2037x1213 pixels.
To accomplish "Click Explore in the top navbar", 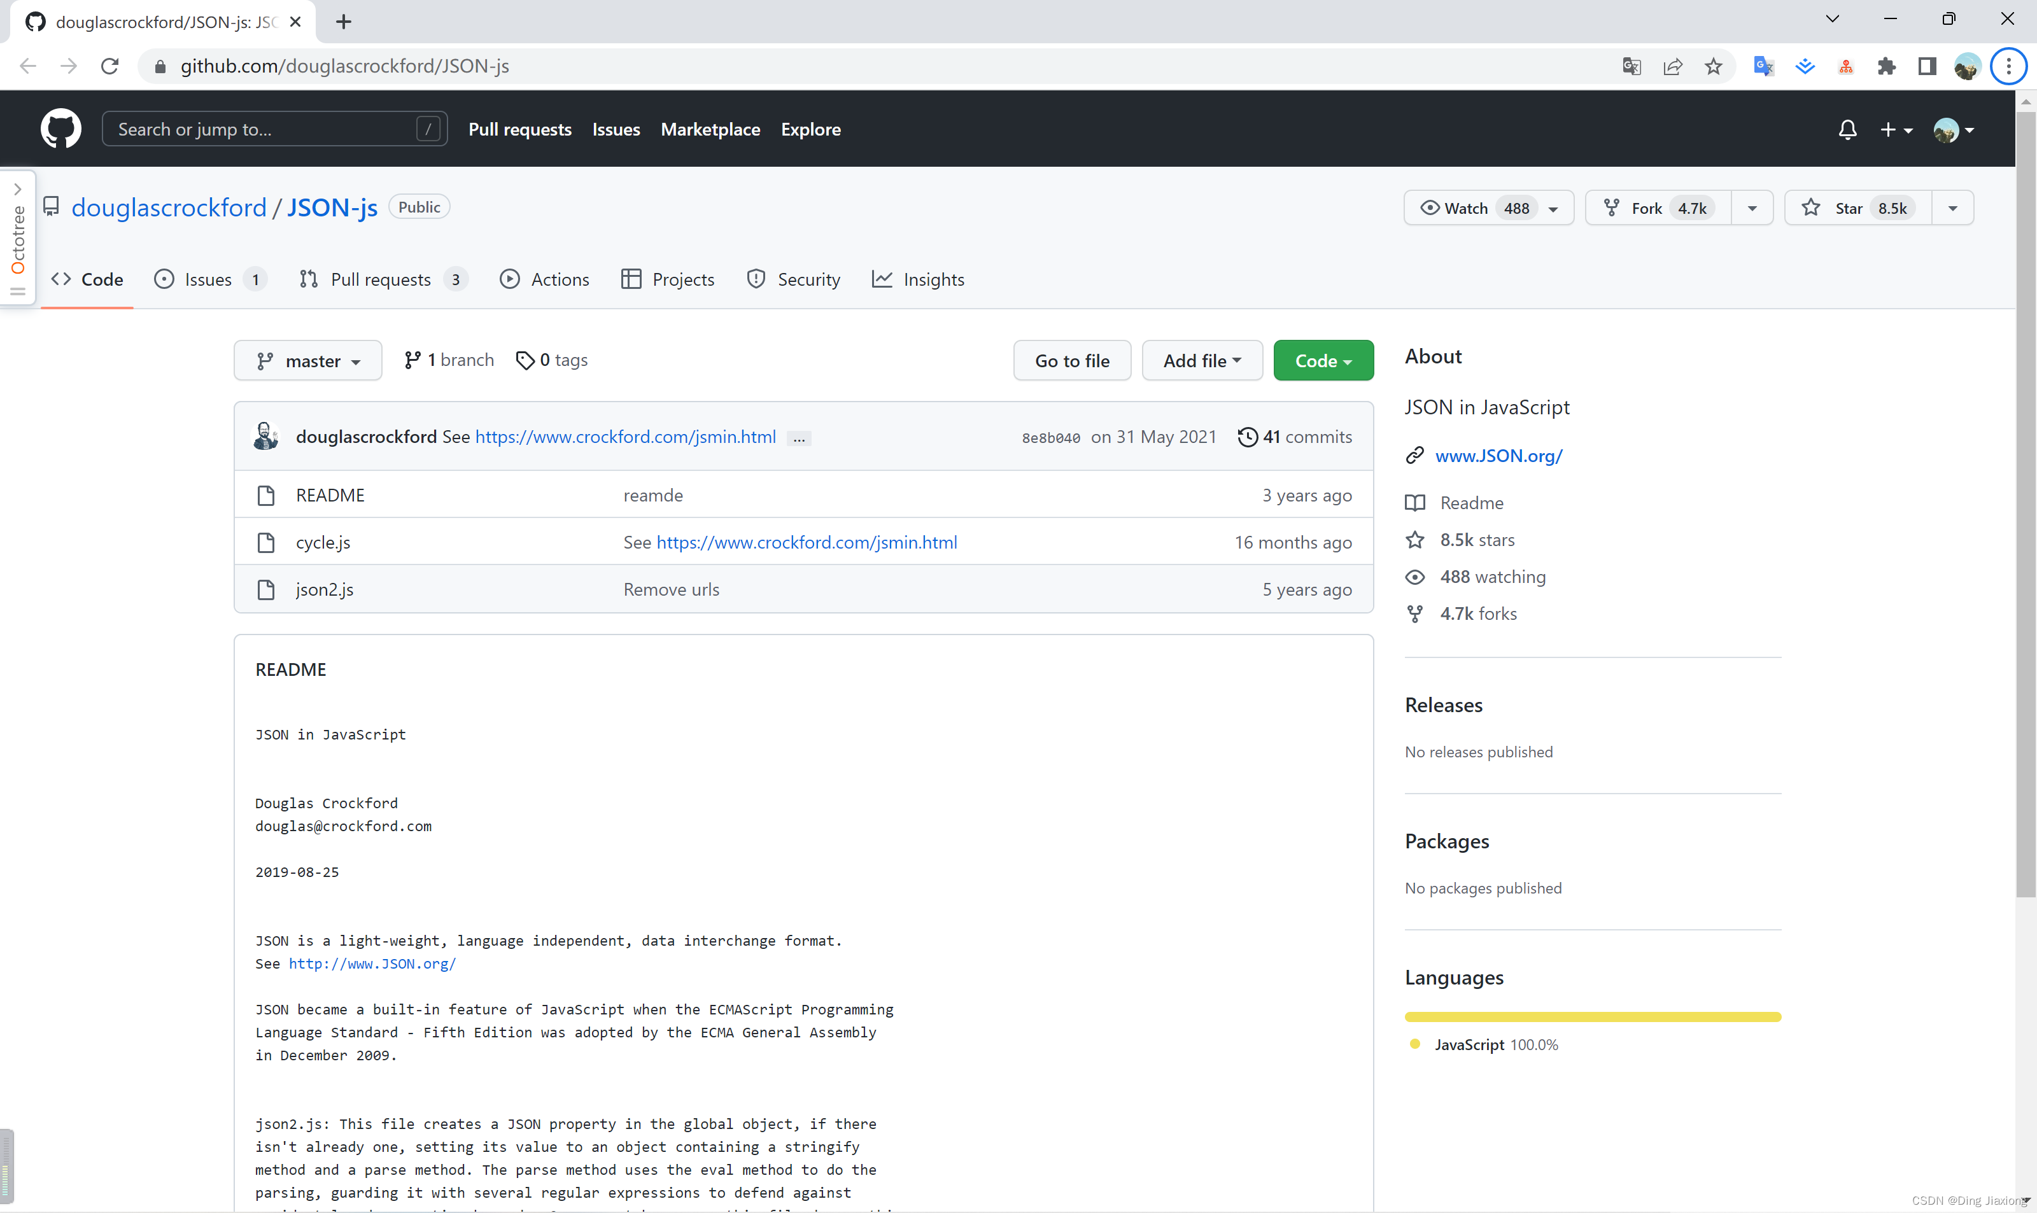I will [x=810, y=129].
